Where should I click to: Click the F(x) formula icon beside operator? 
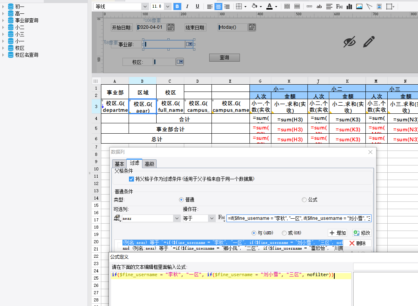pyautogui.click(x=221, y=218)
